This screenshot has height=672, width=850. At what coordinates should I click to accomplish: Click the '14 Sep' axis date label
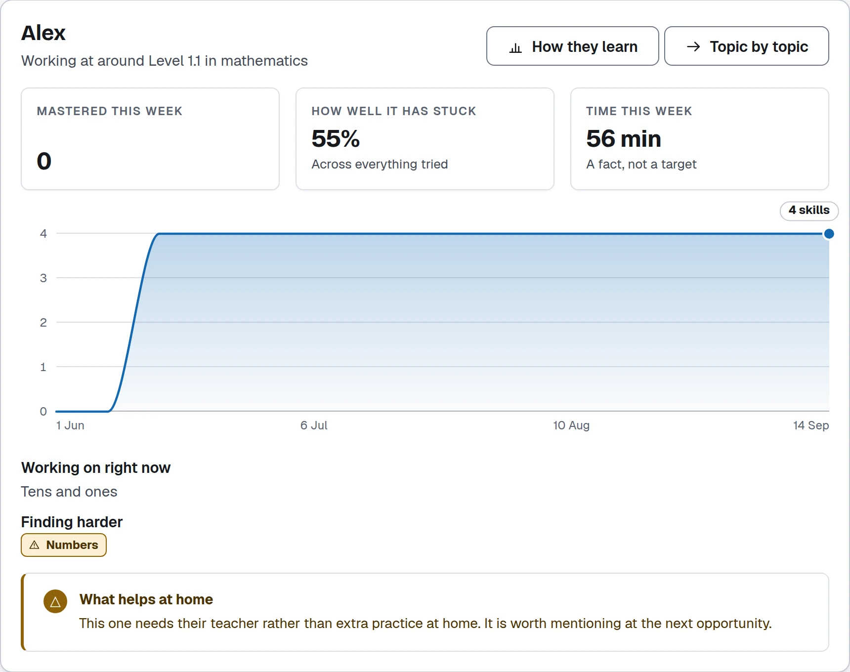pyautogui.click(x=811, y=425)
